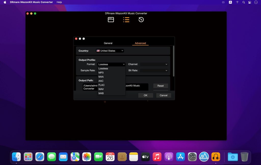Launch the Music app from the Dock
The height and width of the screenshot is (165, 261).
pyautogui.click(x=157, y=157)
